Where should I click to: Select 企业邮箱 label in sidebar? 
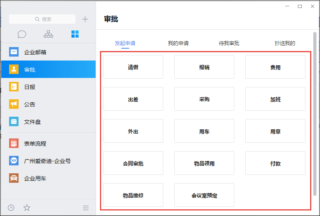(x=35, y=52)
